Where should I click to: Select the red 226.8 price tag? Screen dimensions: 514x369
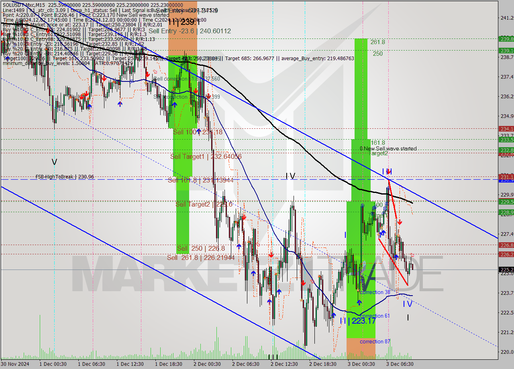pos(506,245)
